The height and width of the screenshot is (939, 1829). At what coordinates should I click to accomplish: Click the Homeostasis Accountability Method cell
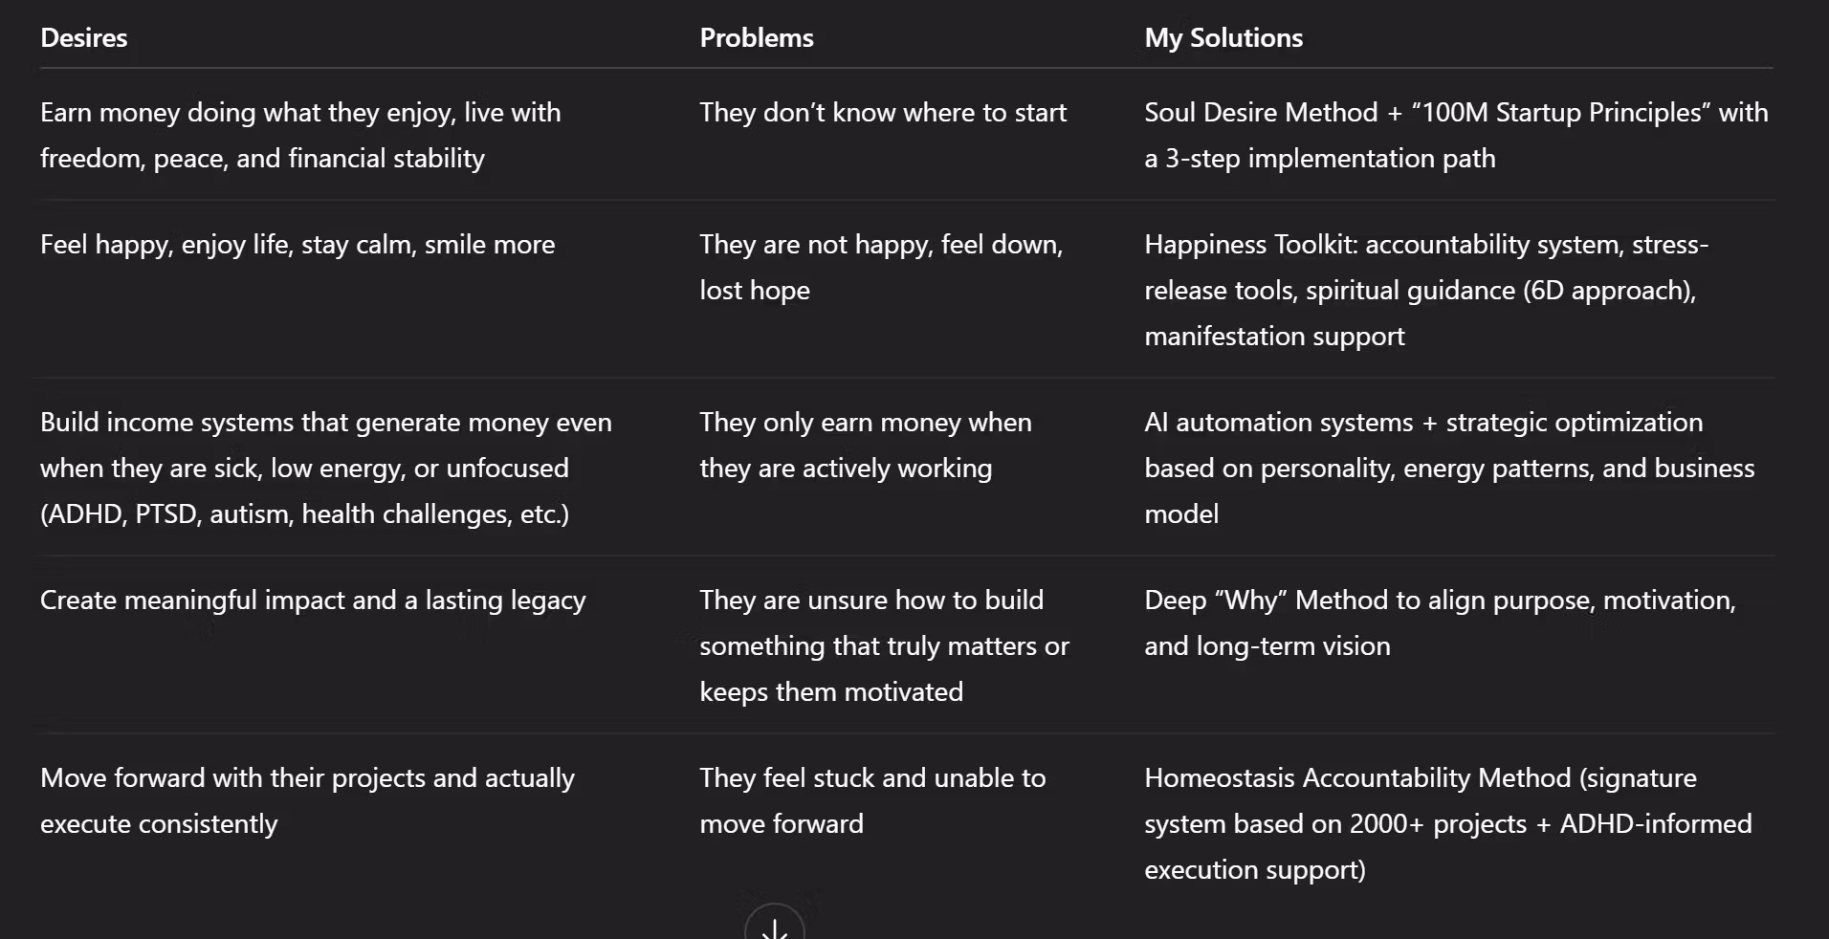(x=1448, y=823)
